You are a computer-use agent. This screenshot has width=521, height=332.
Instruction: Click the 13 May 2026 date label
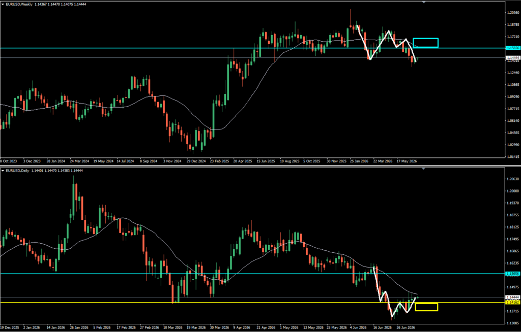313,328
